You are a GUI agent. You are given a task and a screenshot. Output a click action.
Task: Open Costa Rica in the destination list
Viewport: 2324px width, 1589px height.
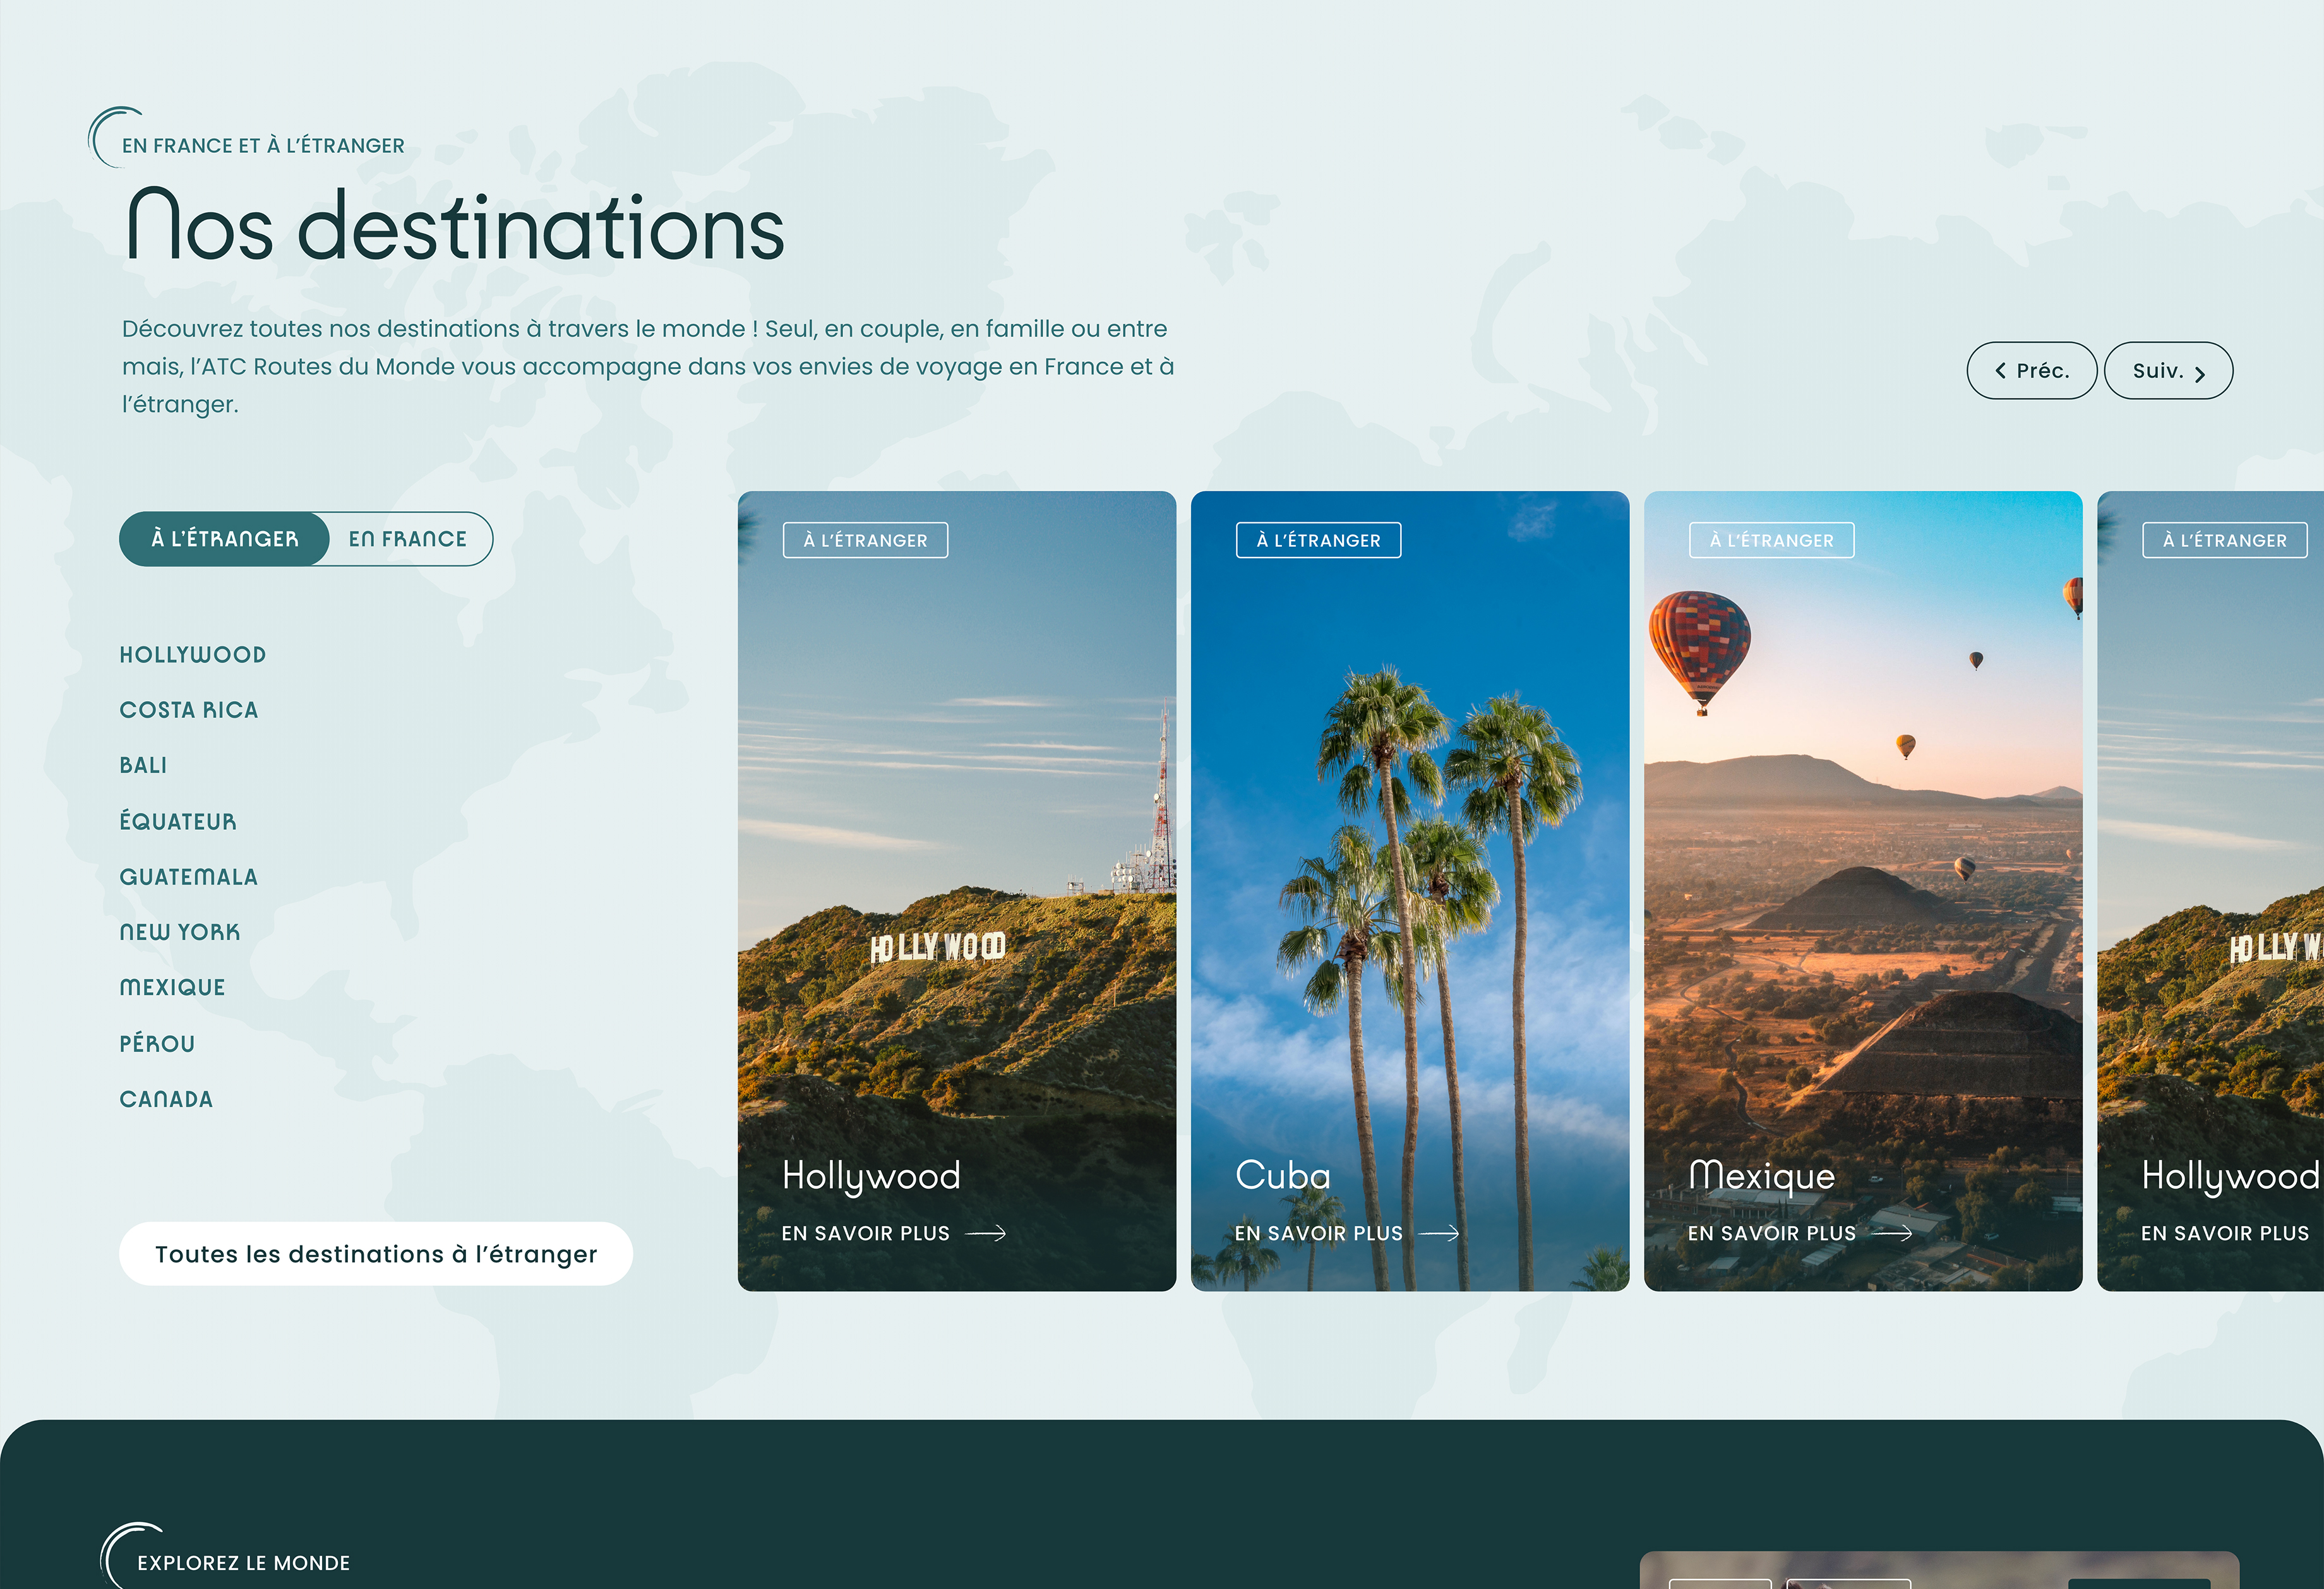coord(189,710)
